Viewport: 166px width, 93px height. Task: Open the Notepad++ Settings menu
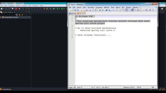coord(106,7)
